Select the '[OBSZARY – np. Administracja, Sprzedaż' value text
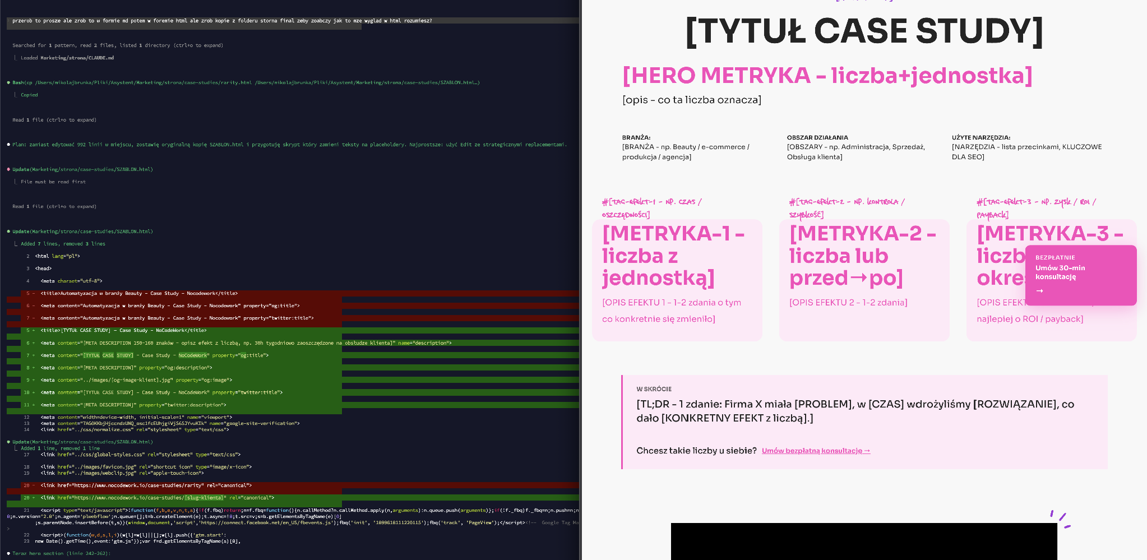1147x560 pixels. click(x=856, y=152)
